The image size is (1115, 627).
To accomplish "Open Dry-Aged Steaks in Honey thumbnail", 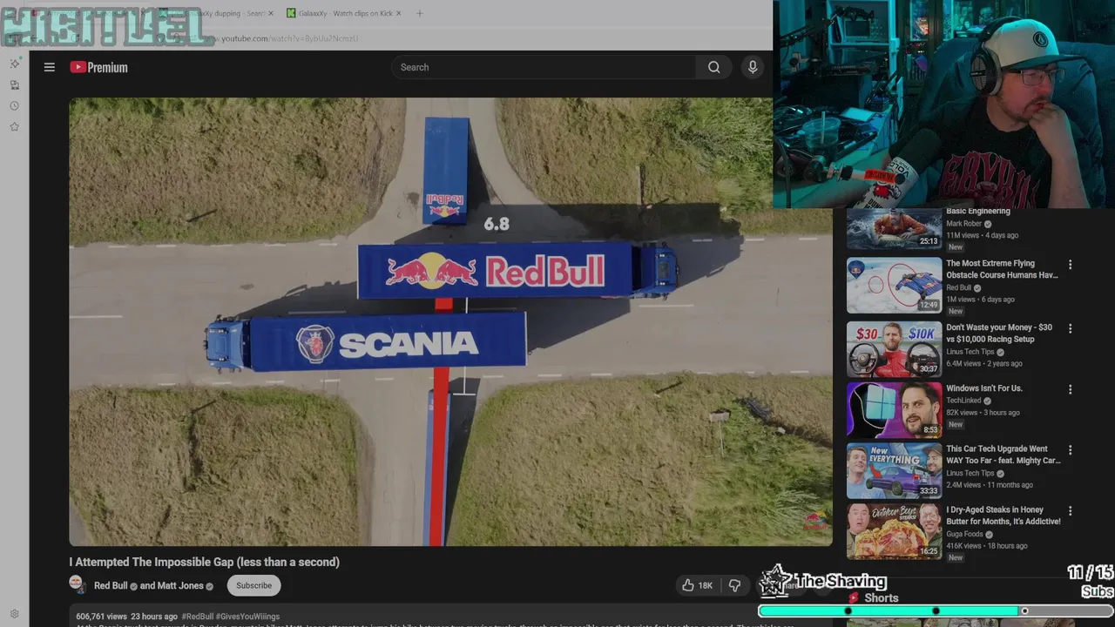I will [894, 531].
